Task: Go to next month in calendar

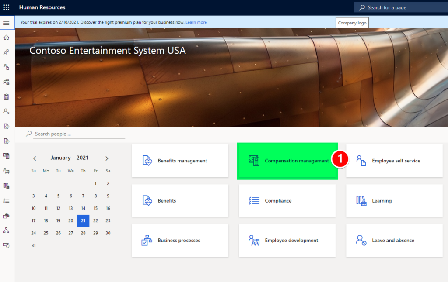Action: tap(107, 158)
